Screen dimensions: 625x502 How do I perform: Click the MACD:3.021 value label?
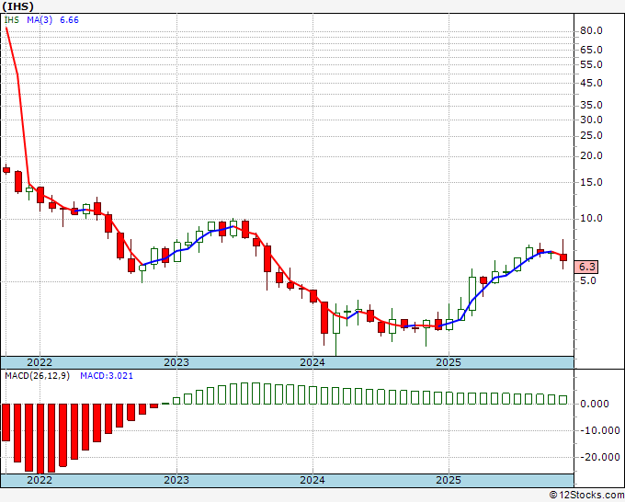[x=107, y=376]
